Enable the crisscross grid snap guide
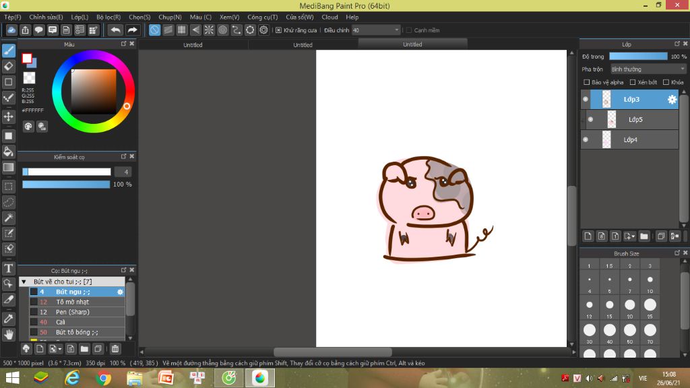This screenshot has height=388, width=690. (x=182, y=30)
